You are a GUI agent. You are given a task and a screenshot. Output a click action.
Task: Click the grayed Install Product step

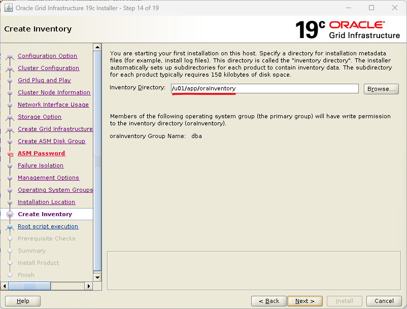pos(39,263)
